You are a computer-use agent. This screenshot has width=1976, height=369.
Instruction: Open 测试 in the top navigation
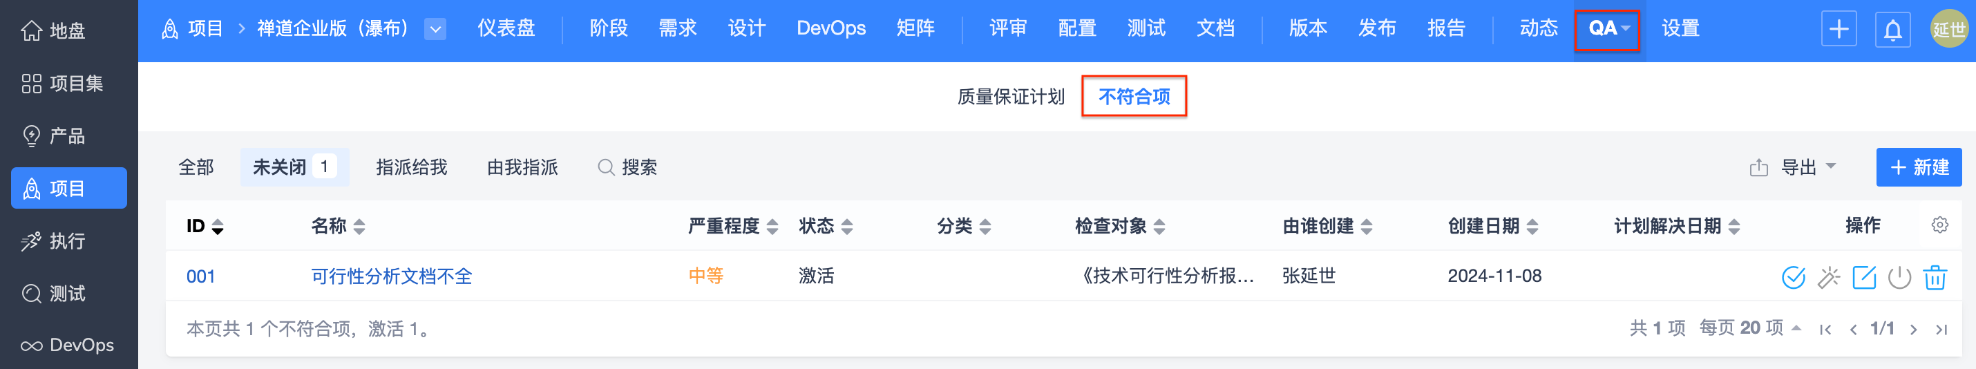click(1146, 28)
